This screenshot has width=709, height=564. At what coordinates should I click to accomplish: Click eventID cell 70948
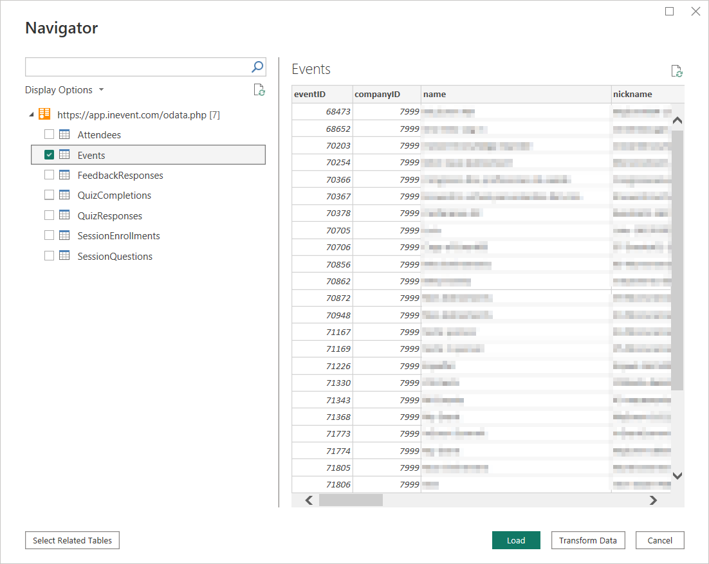(x=322, y=315)
